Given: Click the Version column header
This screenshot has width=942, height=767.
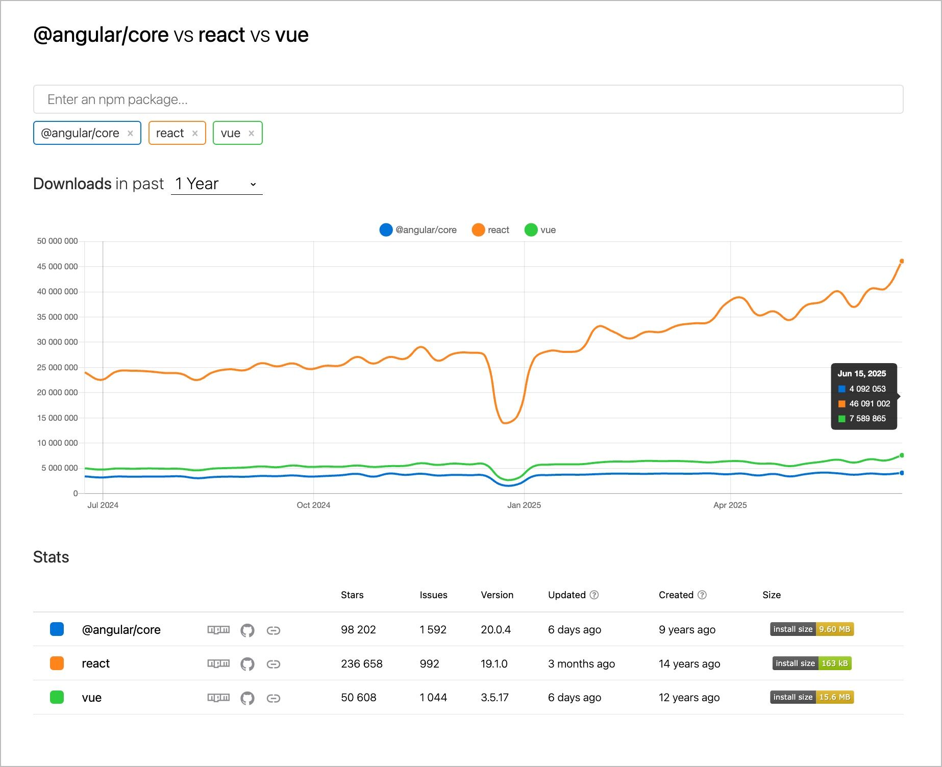Looking at the screenshot, I should tap(497, 595).
